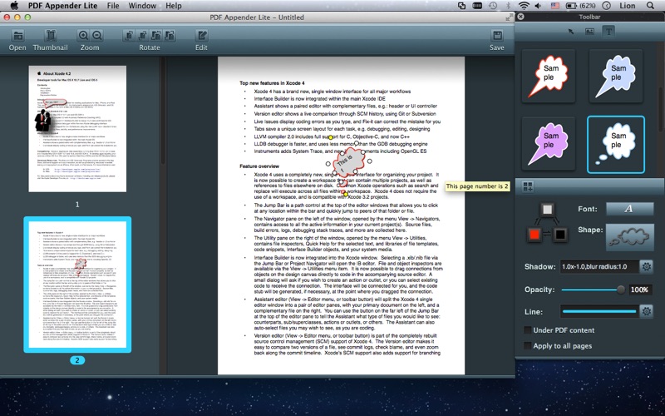
Task: Open the PDF Appender Lite app menu
Action: click(x=63, y=6)
